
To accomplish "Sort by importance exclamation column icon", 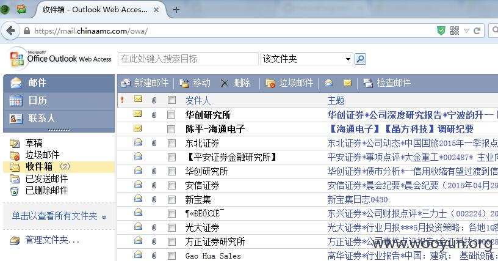I will 122,100.
